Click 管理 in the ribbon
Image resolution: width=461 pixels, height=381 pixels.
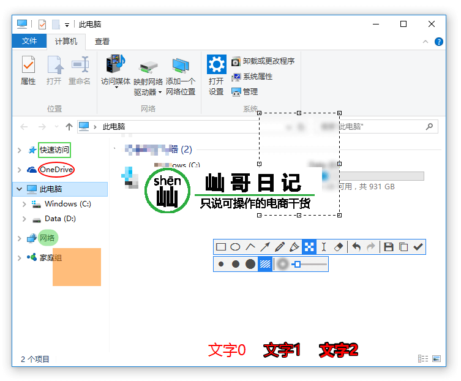pyautogui.click(x=245, y=92)
